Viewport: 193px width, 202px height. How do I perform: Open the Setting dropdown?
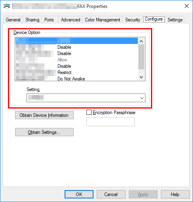point(86,98)
